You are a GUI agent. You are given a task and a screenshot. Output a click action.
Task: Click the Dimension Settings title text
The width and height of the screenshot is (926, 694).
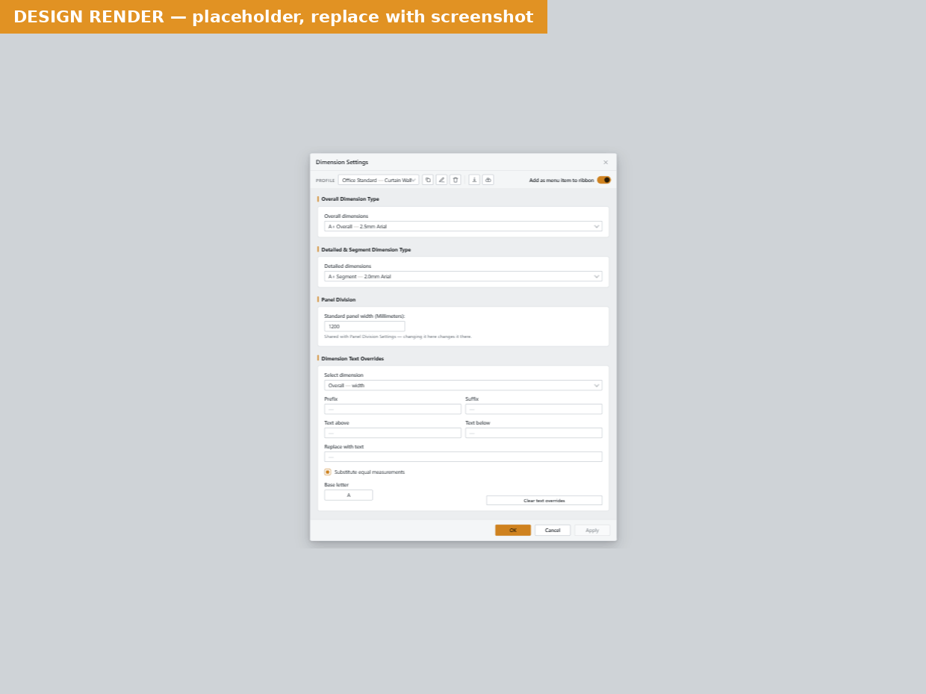coord(342,162)
